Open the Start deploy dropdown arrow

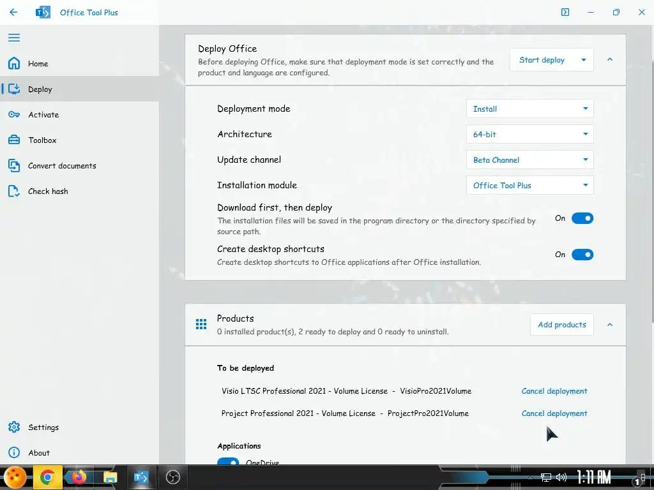pos(584,60)
